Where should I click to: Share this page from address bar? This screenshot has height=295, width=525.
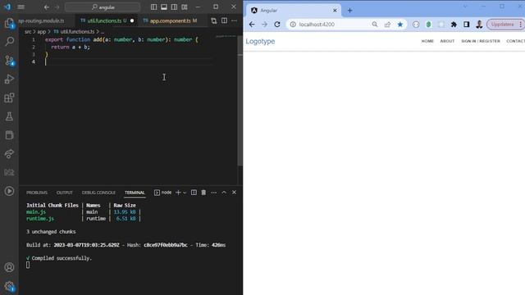coord(387,25)
